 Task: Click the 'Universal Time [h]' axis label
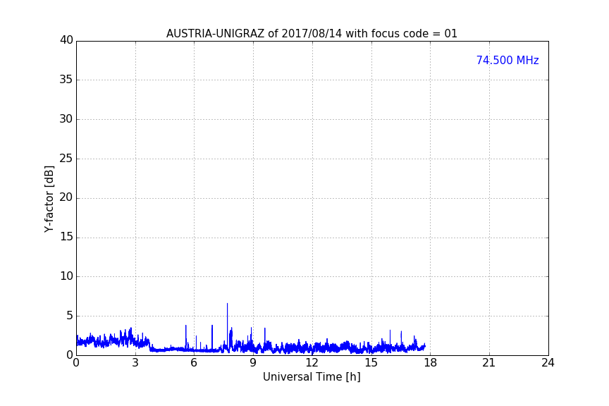pos(312,377)
